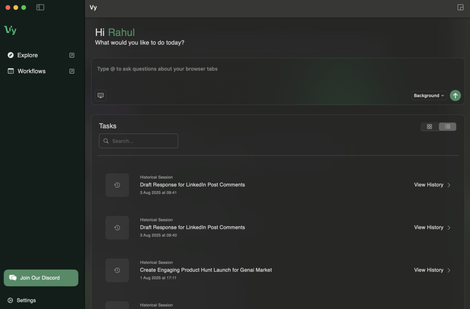Click history icon for 09:41 LinkedIn task
Viewport: 470px width, 309px height.
point(117,185)
